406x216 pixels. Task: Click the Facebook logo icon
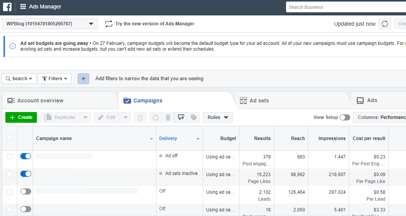[x=7, y=7]
